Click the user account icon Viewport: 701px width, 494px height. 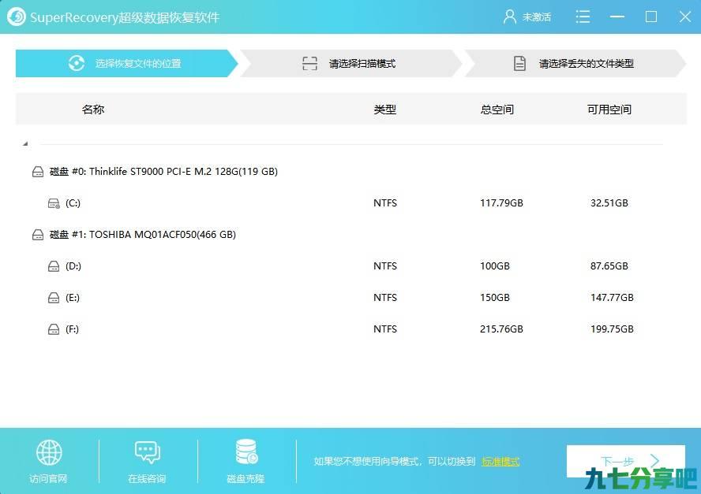pyautogui.click(x=509, y=17)
